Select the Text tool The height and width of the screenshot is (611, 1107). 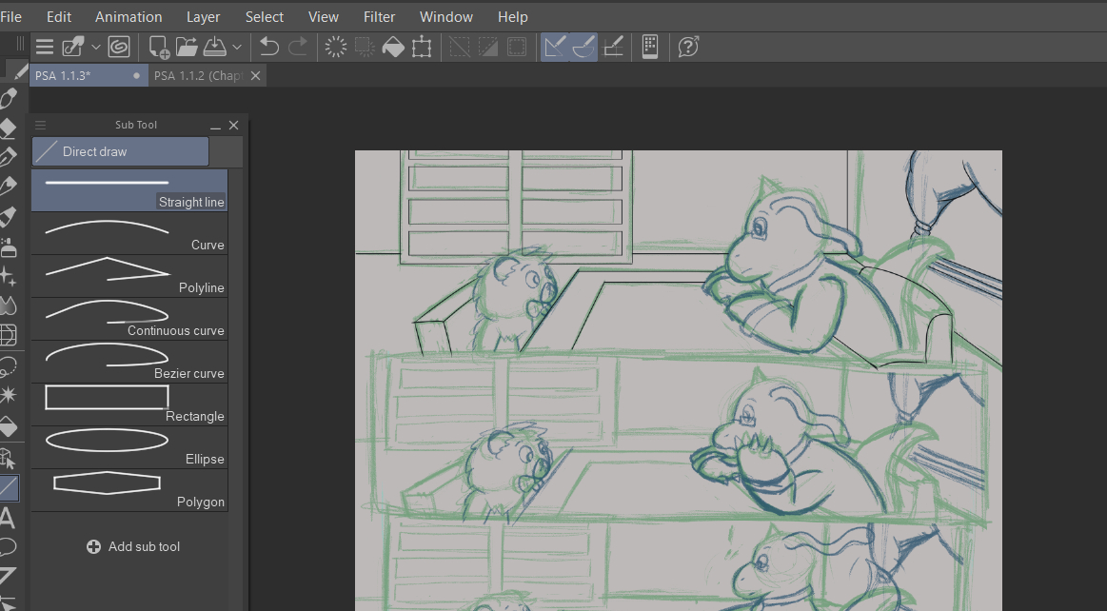(x=8, y=519)
